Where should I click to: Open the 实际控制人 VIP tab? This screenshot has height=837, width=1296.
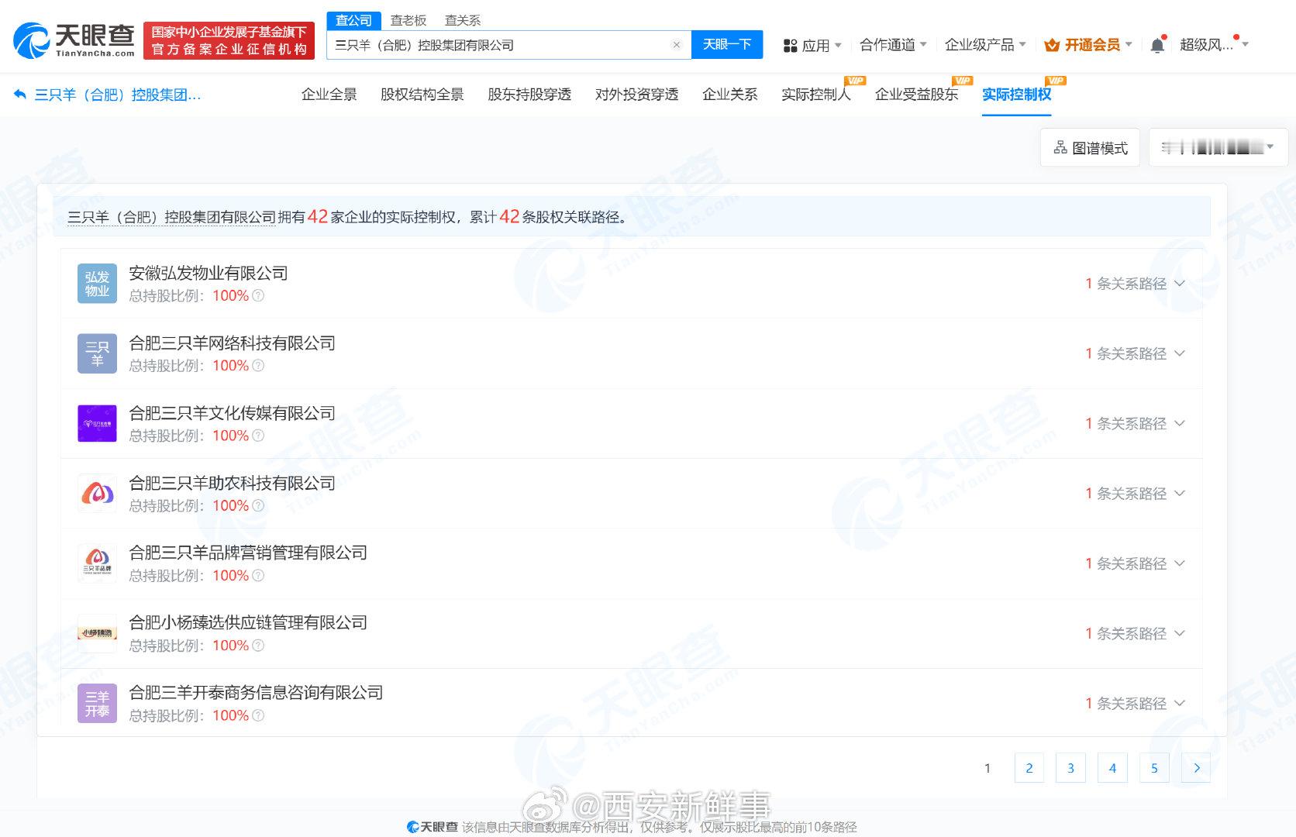pos(816,95)
